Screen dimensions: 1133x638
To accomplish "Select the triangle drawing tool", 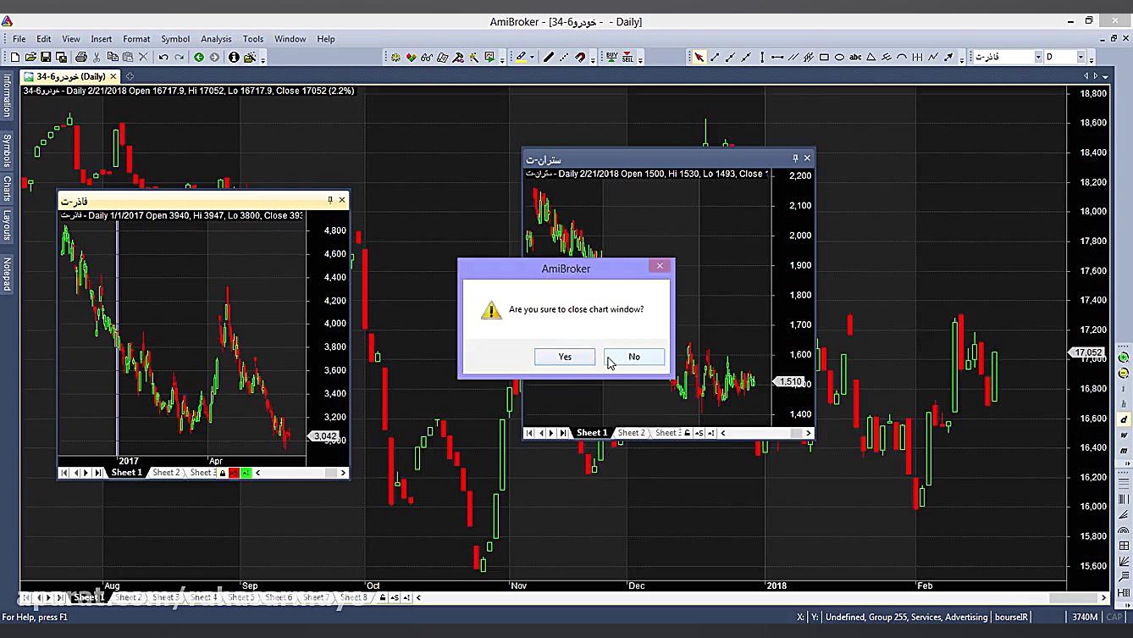I will click(870, 58).
